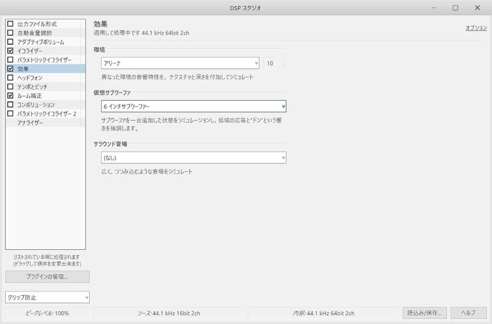Open the アナライザー entry
The width and height of the screenshot is (492, 324).
[x=30, y=123]
